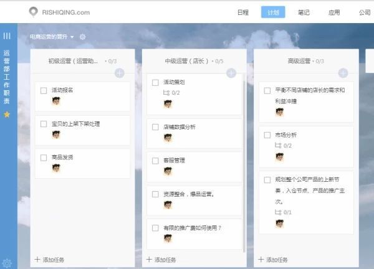Expand the 电商运营的晋升 board dropdown
This screenshot has width=374, height=269.
[72, 37]
